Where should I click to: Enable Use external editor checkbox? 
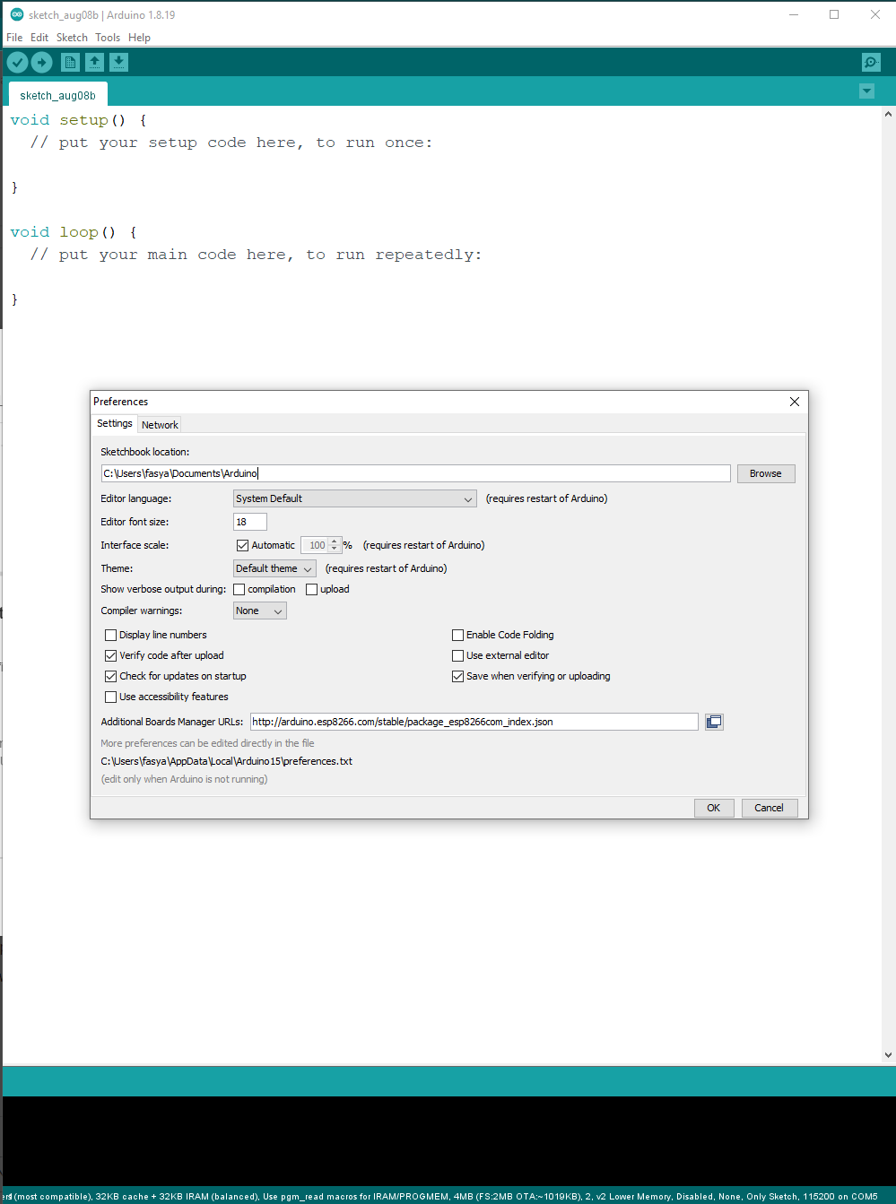(x=457, y=655)
